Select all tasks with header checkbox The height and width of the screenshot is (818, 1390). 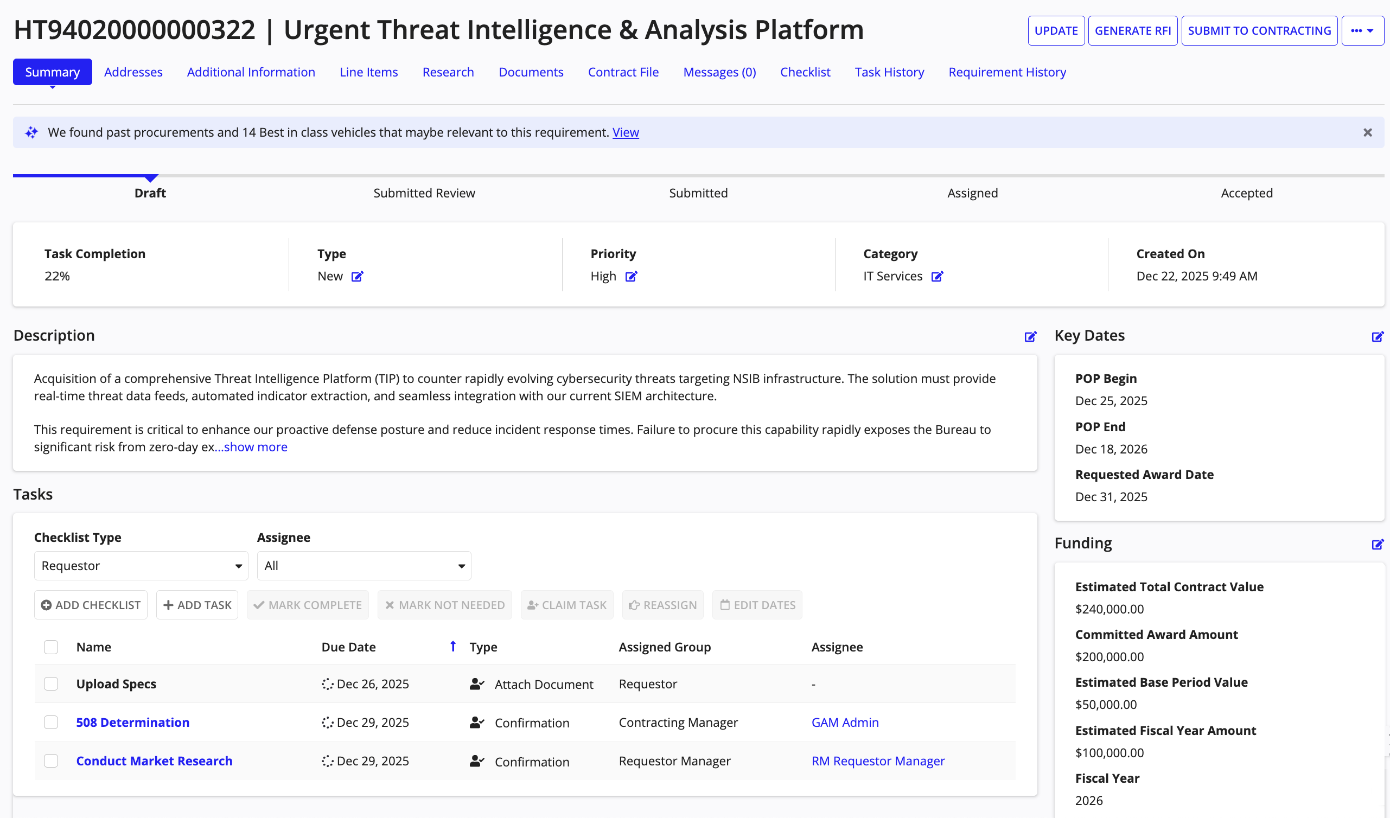pyautogui.click(x=51, y=647)
